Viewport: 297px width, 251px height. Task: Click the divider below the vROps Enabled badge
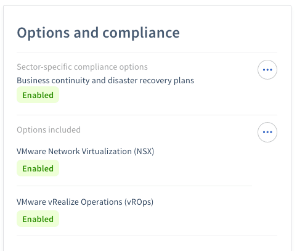[147, 236]
